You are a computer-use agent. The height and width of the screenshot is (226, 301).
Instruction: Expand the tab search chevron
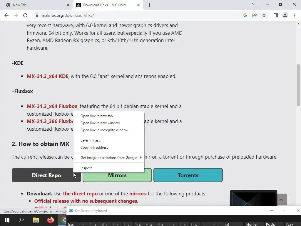pyautogui.click(x=254, y=4)
